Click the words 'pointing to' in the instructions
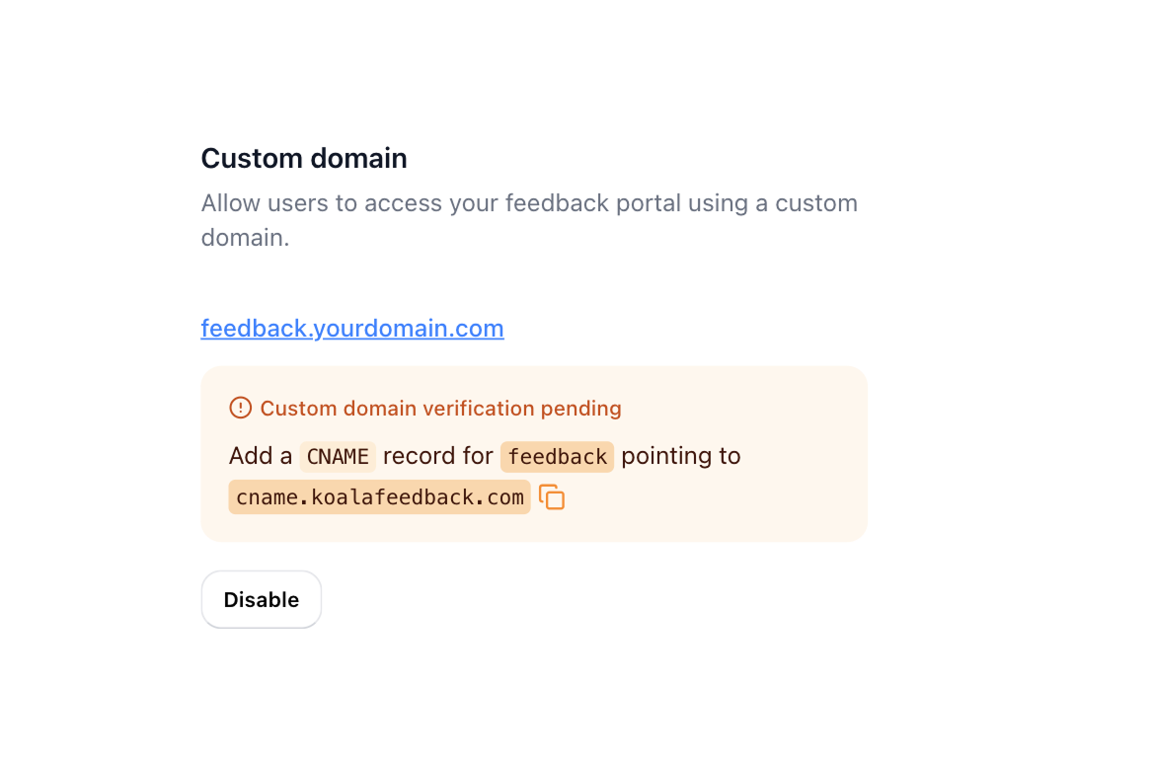Viewport: 1153px width, 758px height. coord(681,456)
